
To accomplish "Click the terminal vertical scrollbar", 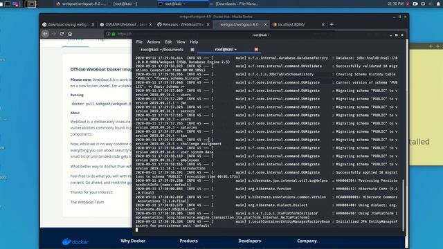I will [403, 205].
